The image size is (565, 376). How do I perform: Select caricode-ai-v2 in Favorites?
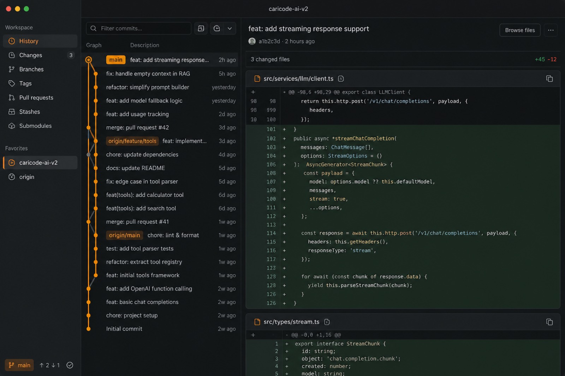click(40, 163)
